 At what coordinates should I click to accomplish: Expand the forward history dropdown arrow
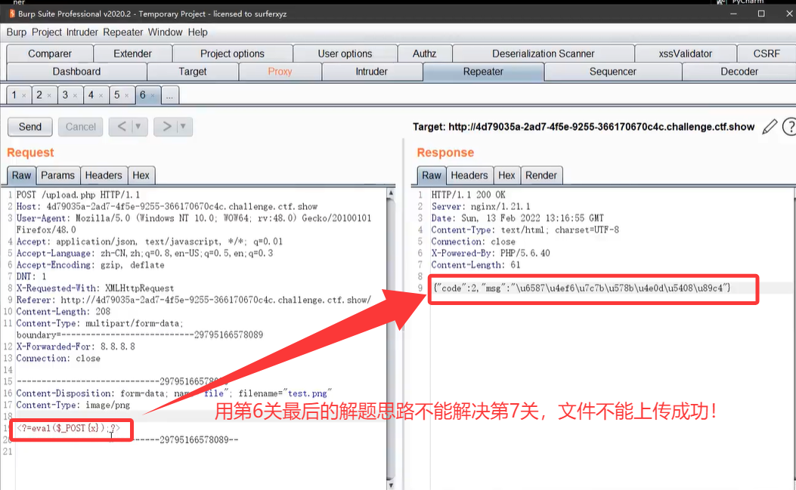(x=183, y=126)
